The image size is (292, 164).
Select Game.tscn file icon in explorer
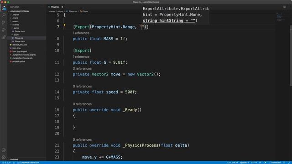tap(13, 31)
